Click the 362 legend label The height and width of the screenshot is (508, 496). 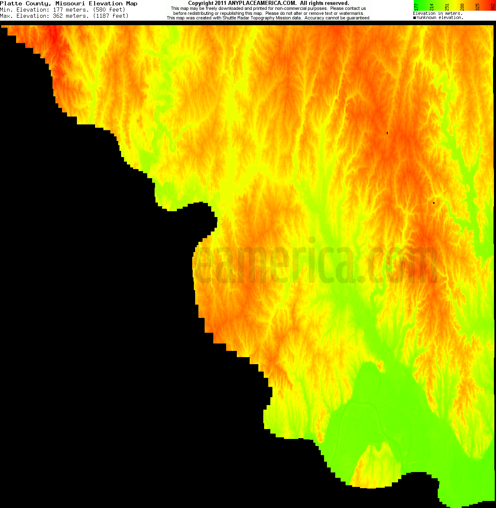pyautogui.click(x=493, y=6)
